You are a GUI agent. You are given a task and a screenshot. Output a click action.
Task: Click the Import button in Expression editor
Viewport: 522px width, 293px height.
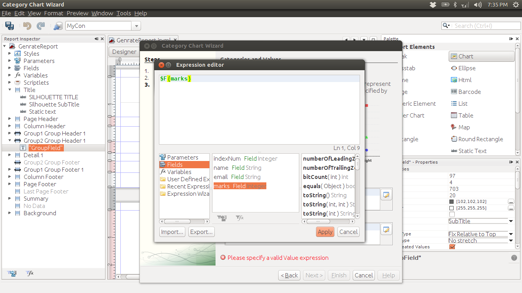pyautogui.click(x=172, y=232)
